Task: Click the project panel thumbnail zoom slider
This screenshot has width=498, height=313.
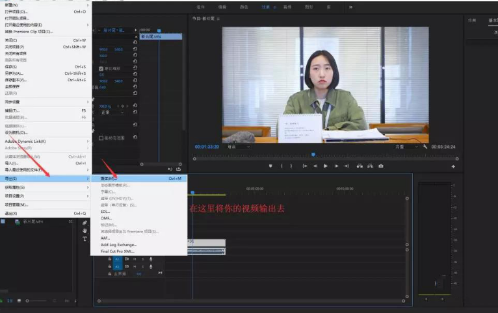Action: (x=36, y=301)
